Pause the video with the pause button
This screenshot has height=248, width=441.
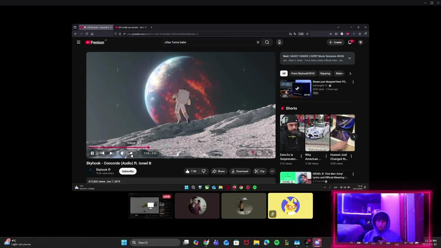(x=92, y=153)
